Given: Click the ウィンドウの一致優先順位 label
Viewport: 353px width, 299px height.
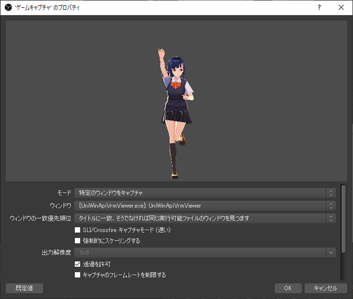Looking at the screenshot, I should 40,218.
